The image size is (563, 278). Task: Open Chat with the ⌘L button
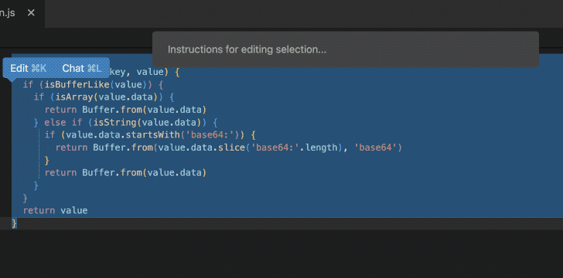pos(81,68)
